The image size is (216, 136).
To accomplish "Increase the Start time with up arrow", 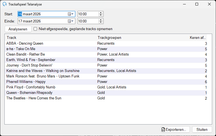I will 101,13.
